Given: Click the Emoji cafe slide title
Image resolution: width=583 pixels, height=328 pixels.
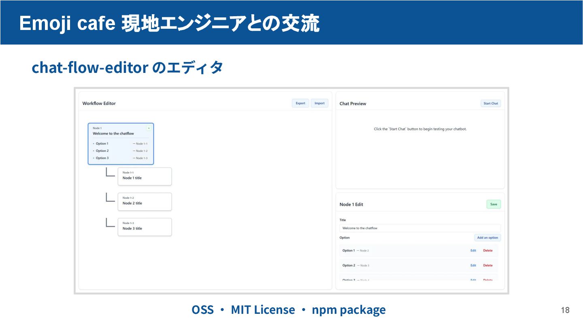Looking at the screenshot, I should pos(169,23).
